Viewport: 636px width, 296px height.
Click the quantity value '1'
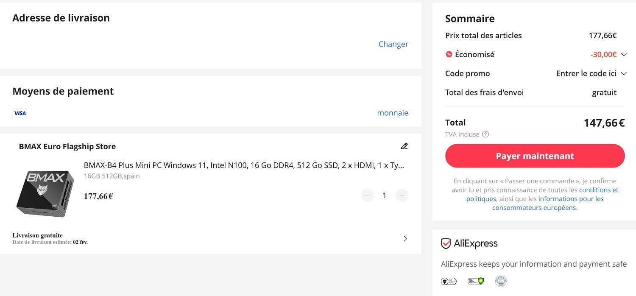pos(385,195)
